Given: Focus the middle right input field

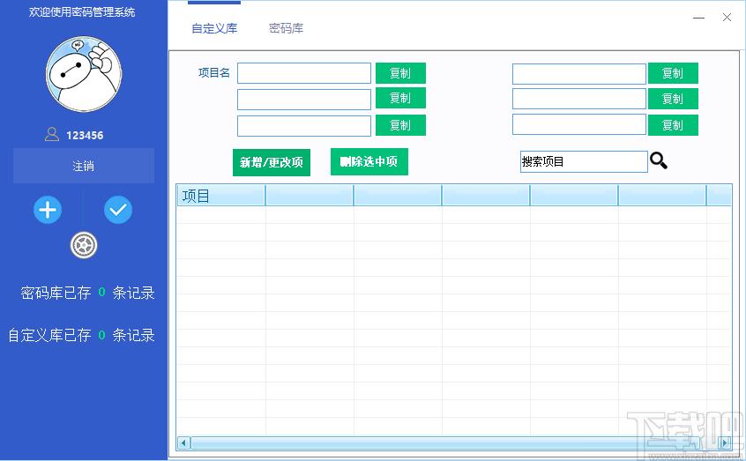Looking at the screenshot, I should point(579,99).
